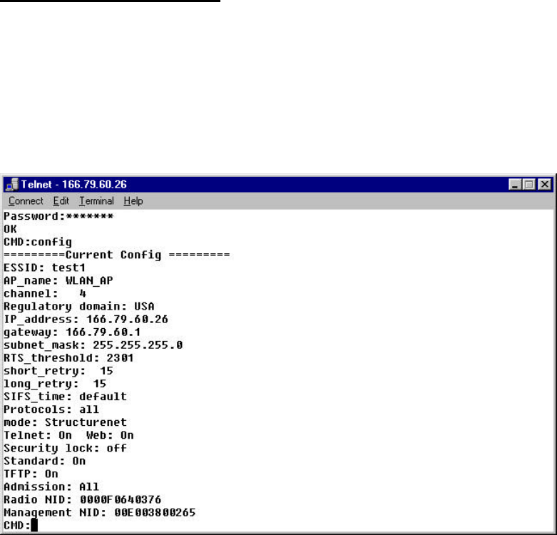
Task: Click 'Web: On' text
Action: pyautogui.click(x=110, y=436)
